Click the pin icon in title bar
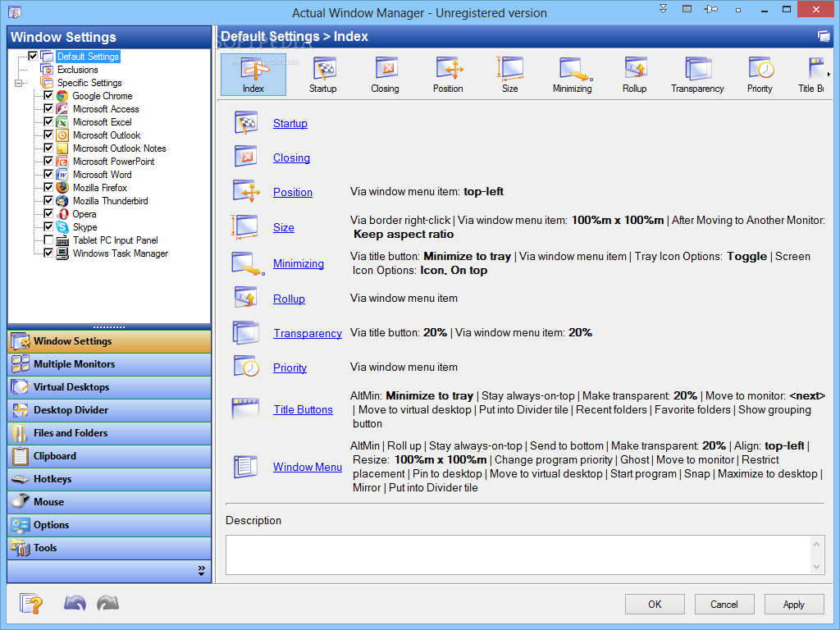 point(711,9)
